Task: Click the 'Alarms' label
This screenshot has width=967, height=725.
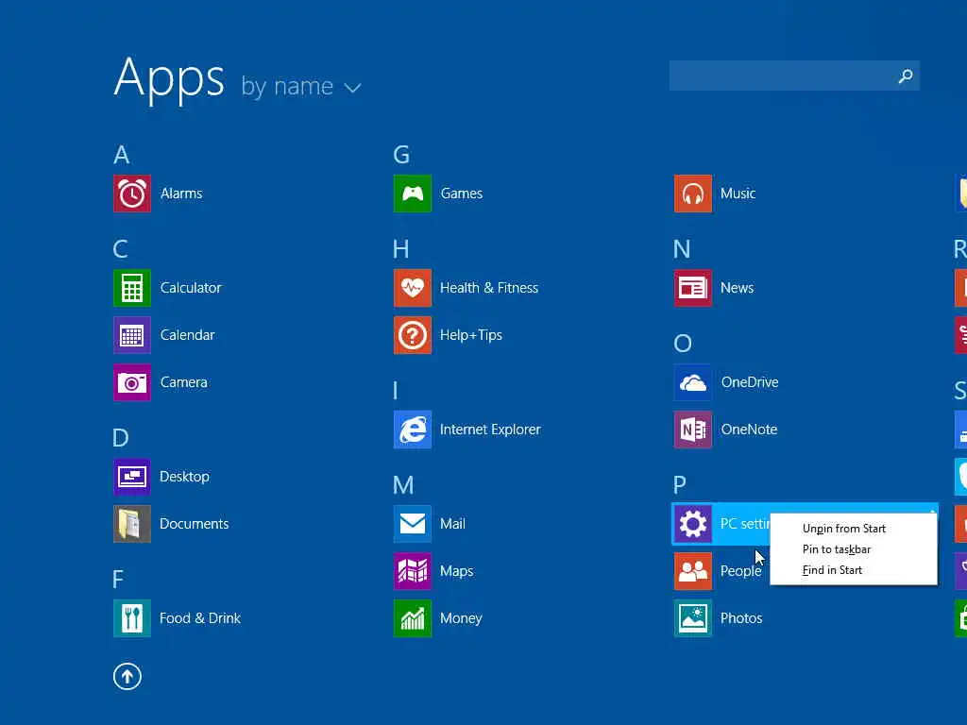Action: pos(181,194)
